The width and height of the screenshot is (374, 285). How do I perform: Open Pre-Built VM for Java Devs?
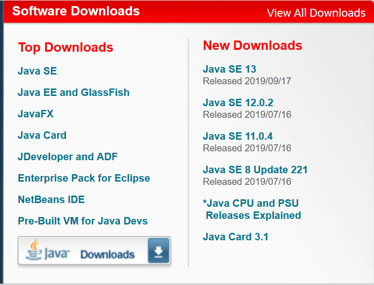83,221
